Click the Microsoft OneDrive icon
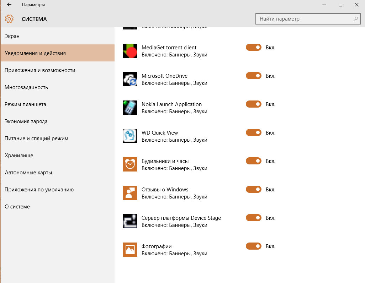Image resolution: width=365 pixels, height=283 pixels. 130,79
